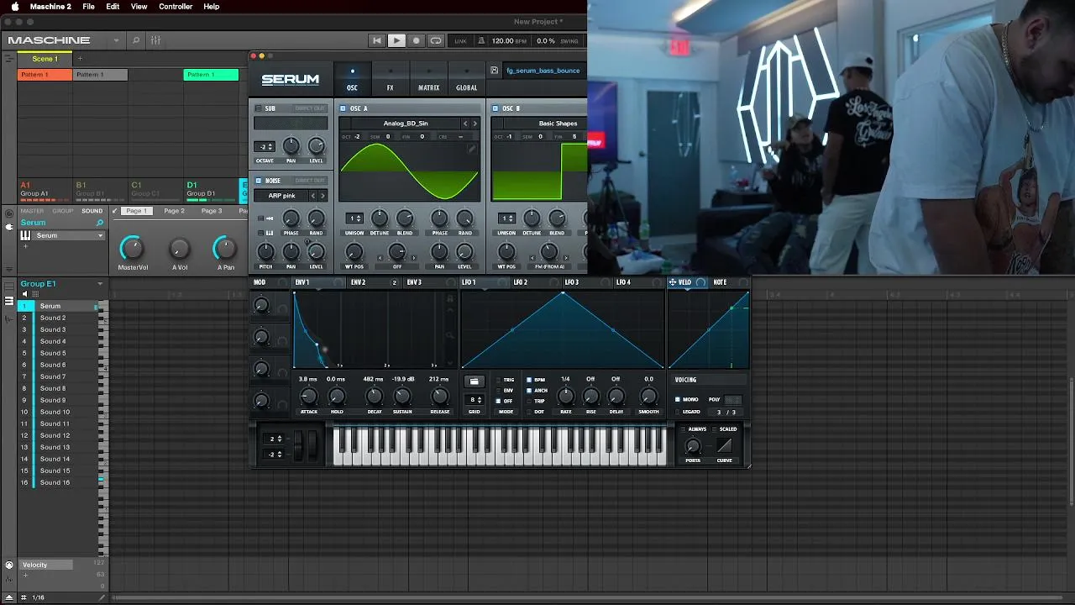Toggle noise keytrack piano checkbox
The image size is (1075, 605).
(x=260, y=233)
